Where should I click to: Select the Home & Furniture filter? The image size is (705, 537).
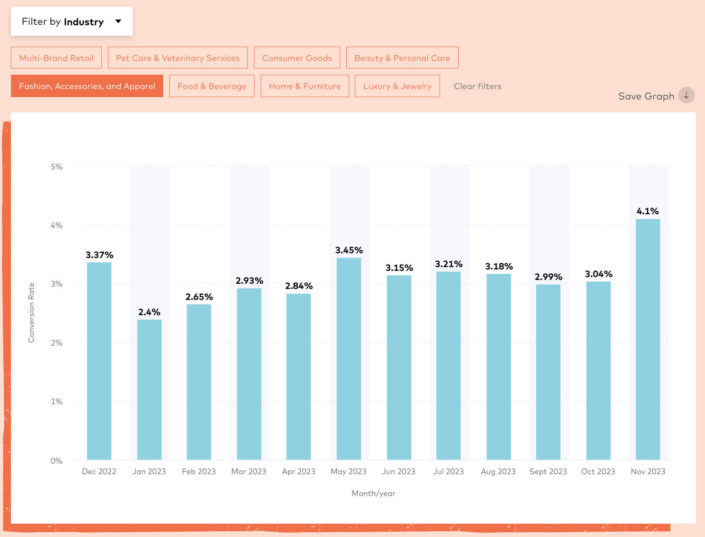[x=304, y=86]
